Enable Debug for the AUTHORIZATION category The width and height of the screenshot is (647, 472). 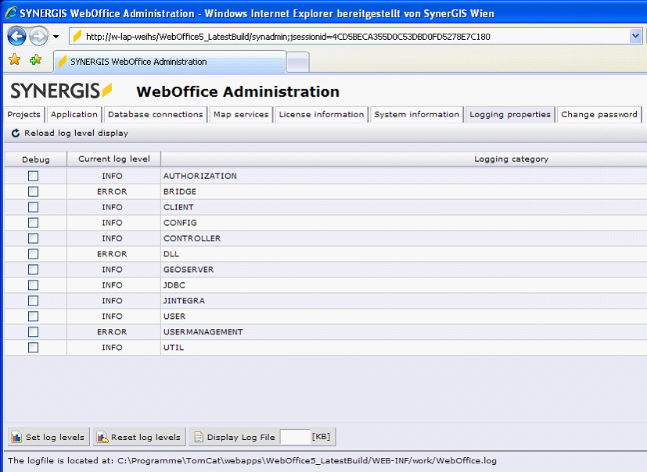33,176
